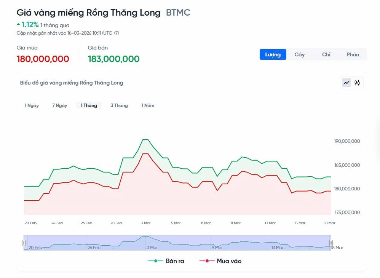Click the BTMC label in the title
This screenshot has width=380, height=278.
(x=177, y=12)
